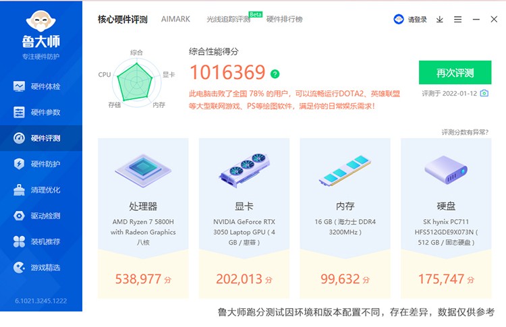
Task: Click the 再次评测 button
Action: [x=455, y=73]
